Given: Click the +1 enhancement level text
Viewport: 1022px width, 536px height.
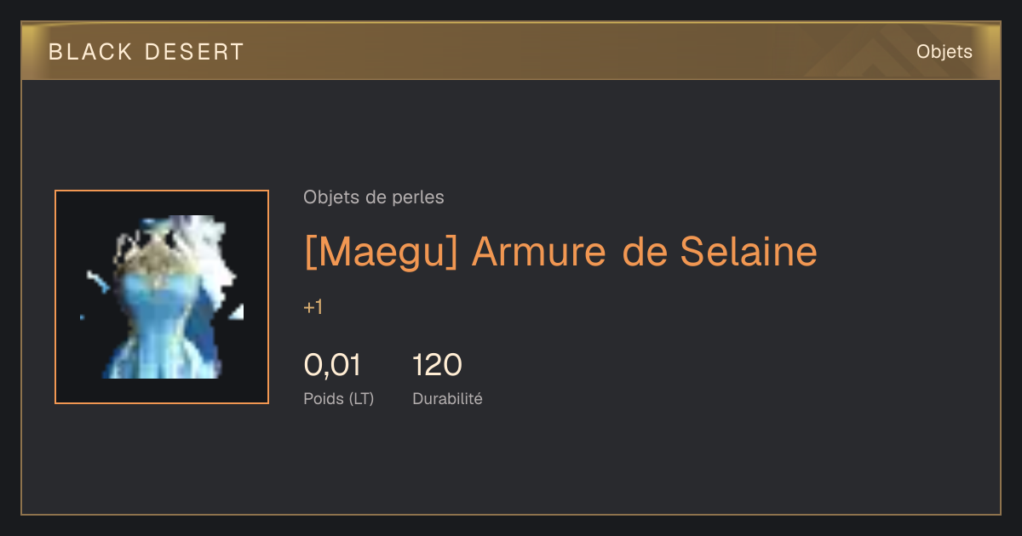Looking at the screenshot, I should (313, 307).
